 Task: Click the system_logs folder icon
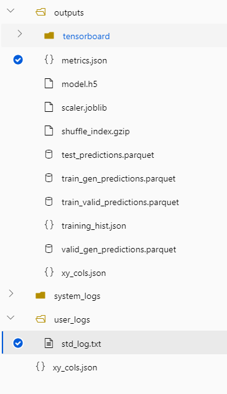[40, 295]
